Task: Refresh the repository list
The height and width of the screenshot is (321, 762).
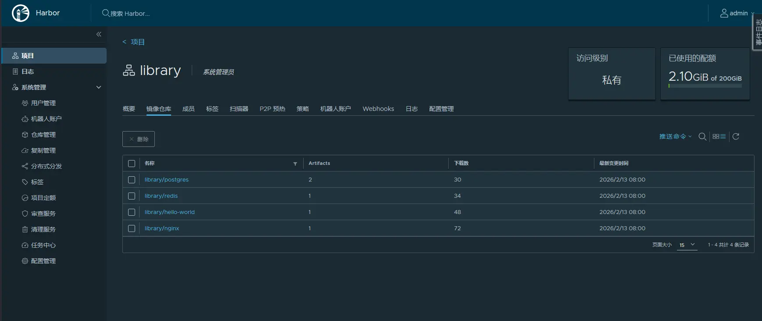Action: coord(736,136)
